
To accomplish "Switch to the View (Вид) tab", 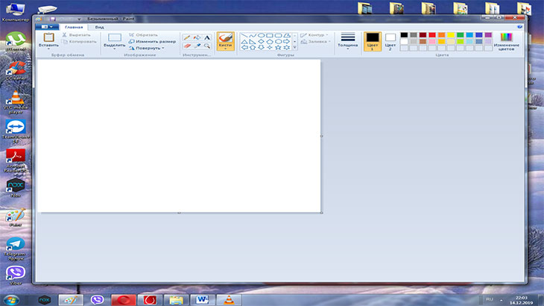I will 99,26.
